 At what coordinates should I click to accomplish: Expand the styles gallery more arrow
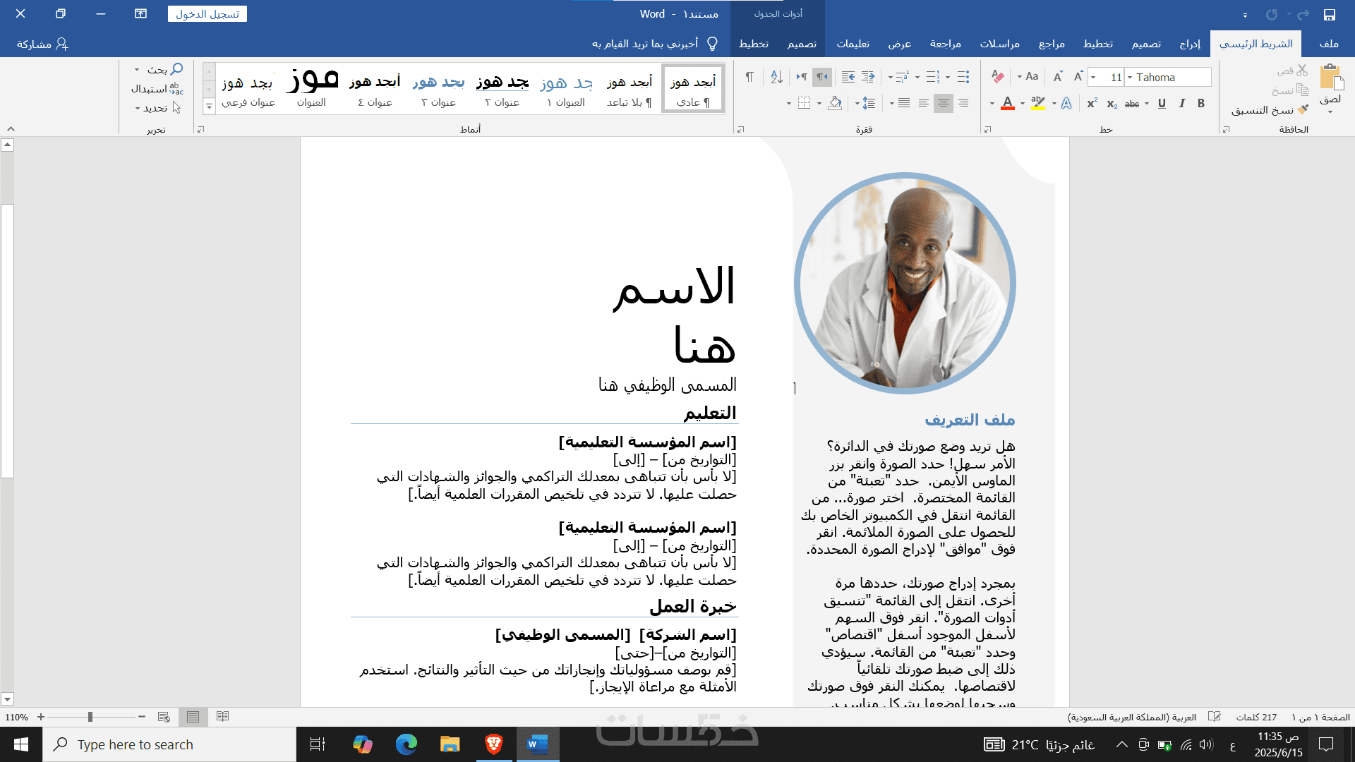[209, 107]
